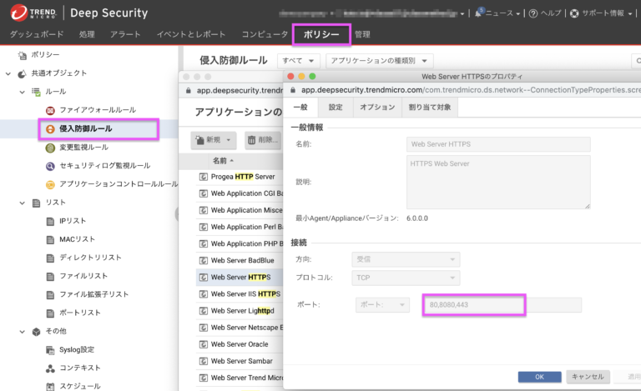
Task: Click the help question mark icon
Action: tap(532, 13)
